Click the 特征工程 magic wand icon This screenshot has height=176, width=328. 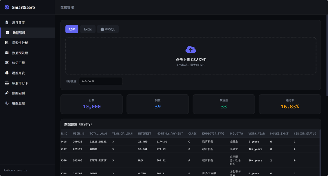(x=7, y=63)
